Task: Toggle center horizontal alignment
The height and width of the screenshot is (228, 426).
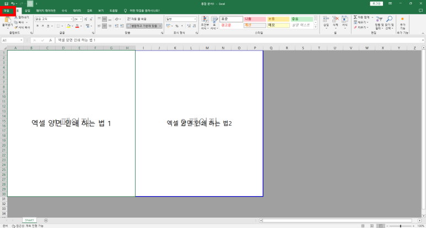Action: [104, 26]
